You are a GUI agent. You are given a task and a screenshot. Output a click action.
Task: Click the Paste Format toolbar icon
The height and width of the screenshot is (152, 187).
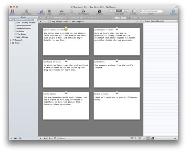71,11
